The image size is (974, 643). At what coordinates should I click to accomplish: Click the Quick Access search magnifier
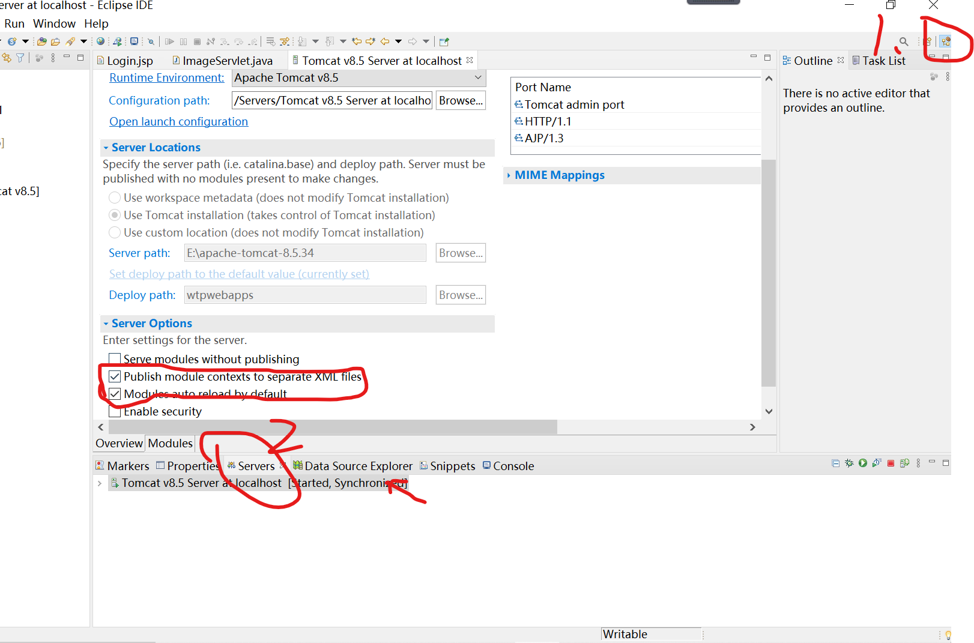(x=904, y=41)
